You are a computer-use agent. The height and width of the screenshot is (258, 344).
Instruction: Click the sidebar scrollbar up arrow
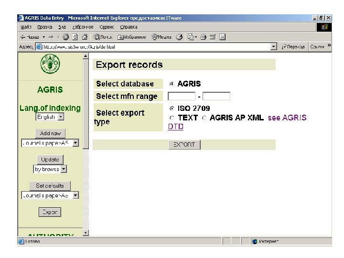(86, 56)
